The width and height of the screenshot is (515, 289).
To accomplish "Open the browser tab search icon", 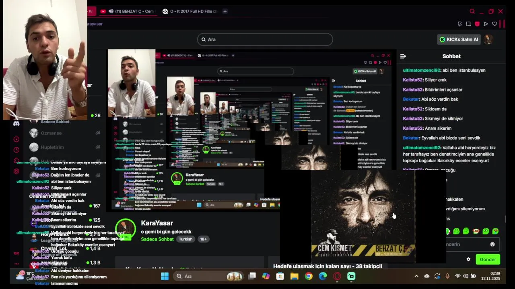I will click(x=472, y=11).
